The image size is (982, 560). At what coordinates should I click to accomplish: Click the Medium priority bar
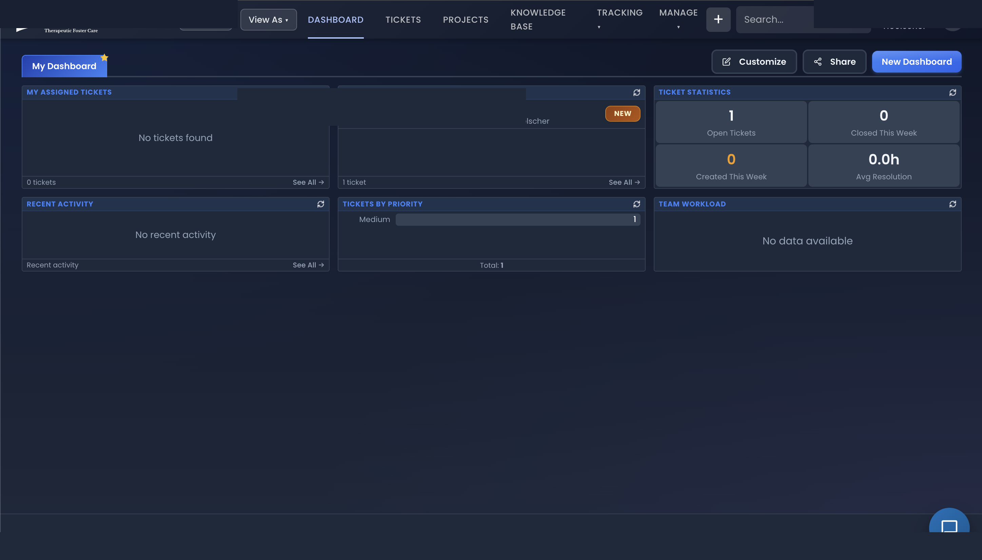click(x=517, y=219)
